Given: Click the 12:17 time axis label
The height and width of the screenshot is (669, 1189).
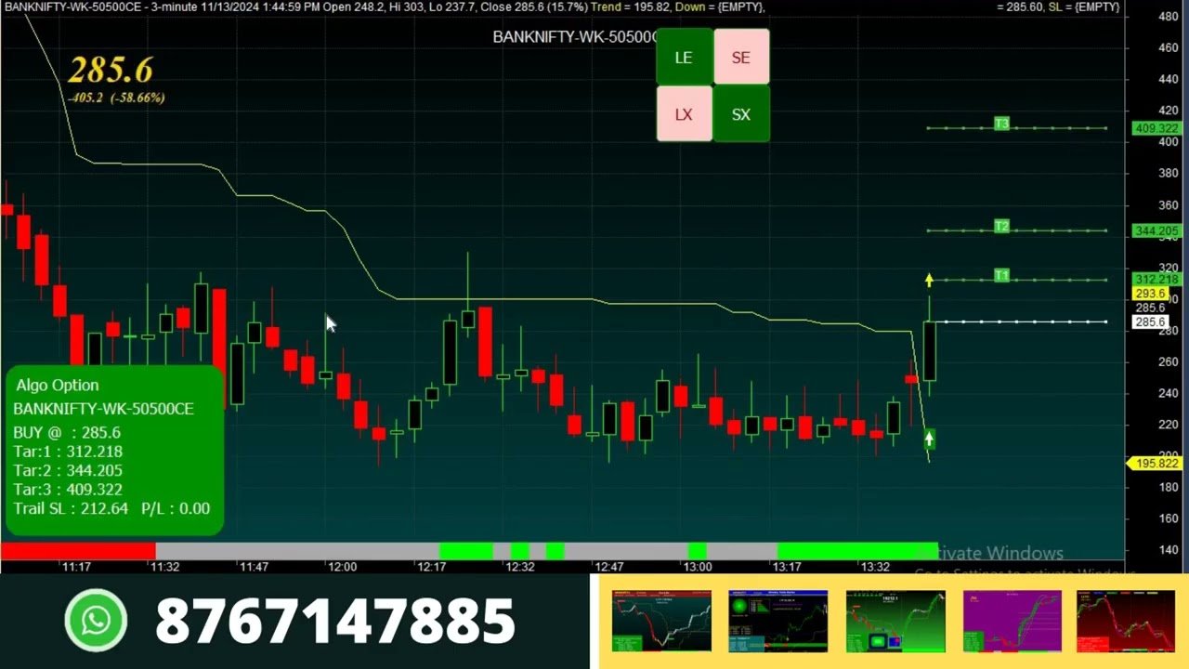Looking at the screenshot, I should (431, 567).
